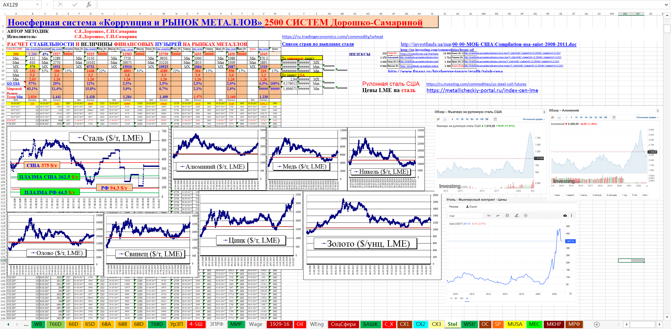This screenshot has height=329, width=671.
Task: Click the formula bar input field
Action: point(367,4)
